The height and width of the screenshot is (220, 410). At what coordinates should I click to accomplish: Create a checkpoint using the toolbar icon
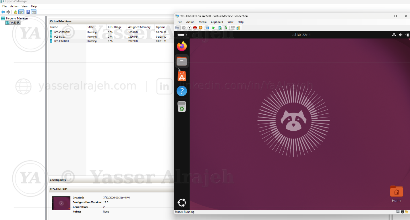tap(220, 28)
